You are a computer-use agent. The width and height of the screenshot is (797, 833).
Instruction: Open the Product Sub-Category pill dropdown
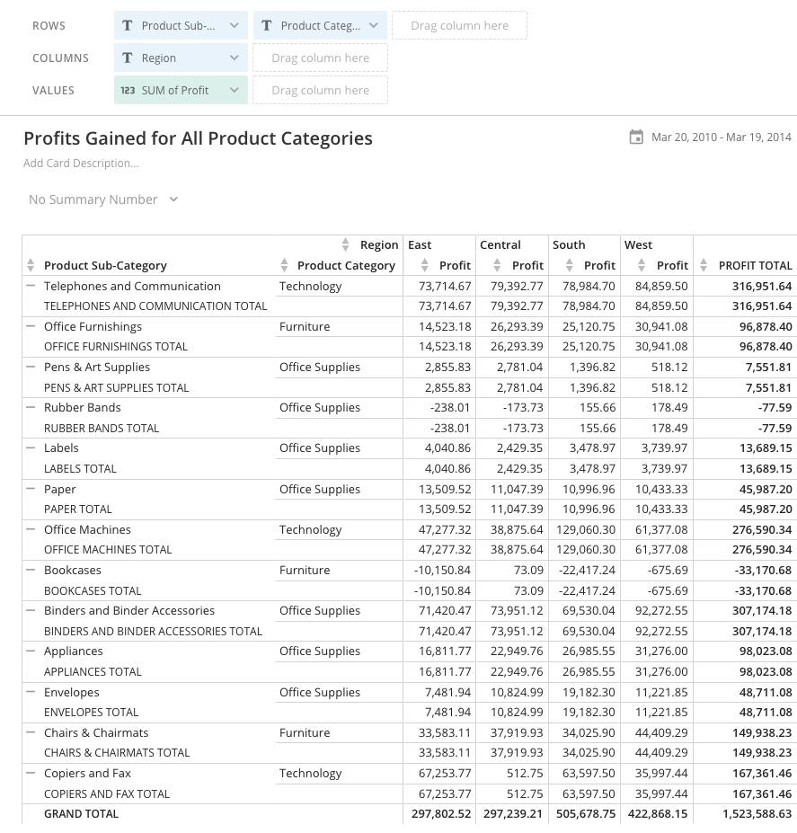pos(233,25)
